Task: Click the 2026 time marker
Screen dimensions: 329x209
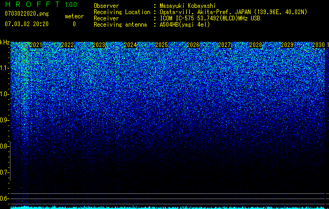Action: pyautogui.click(x=193, y=45)
